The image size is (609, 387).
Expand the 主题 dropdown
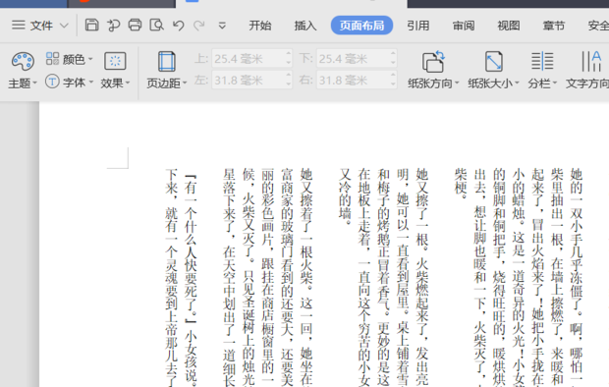pyautogui.click(x=23, y=83)
